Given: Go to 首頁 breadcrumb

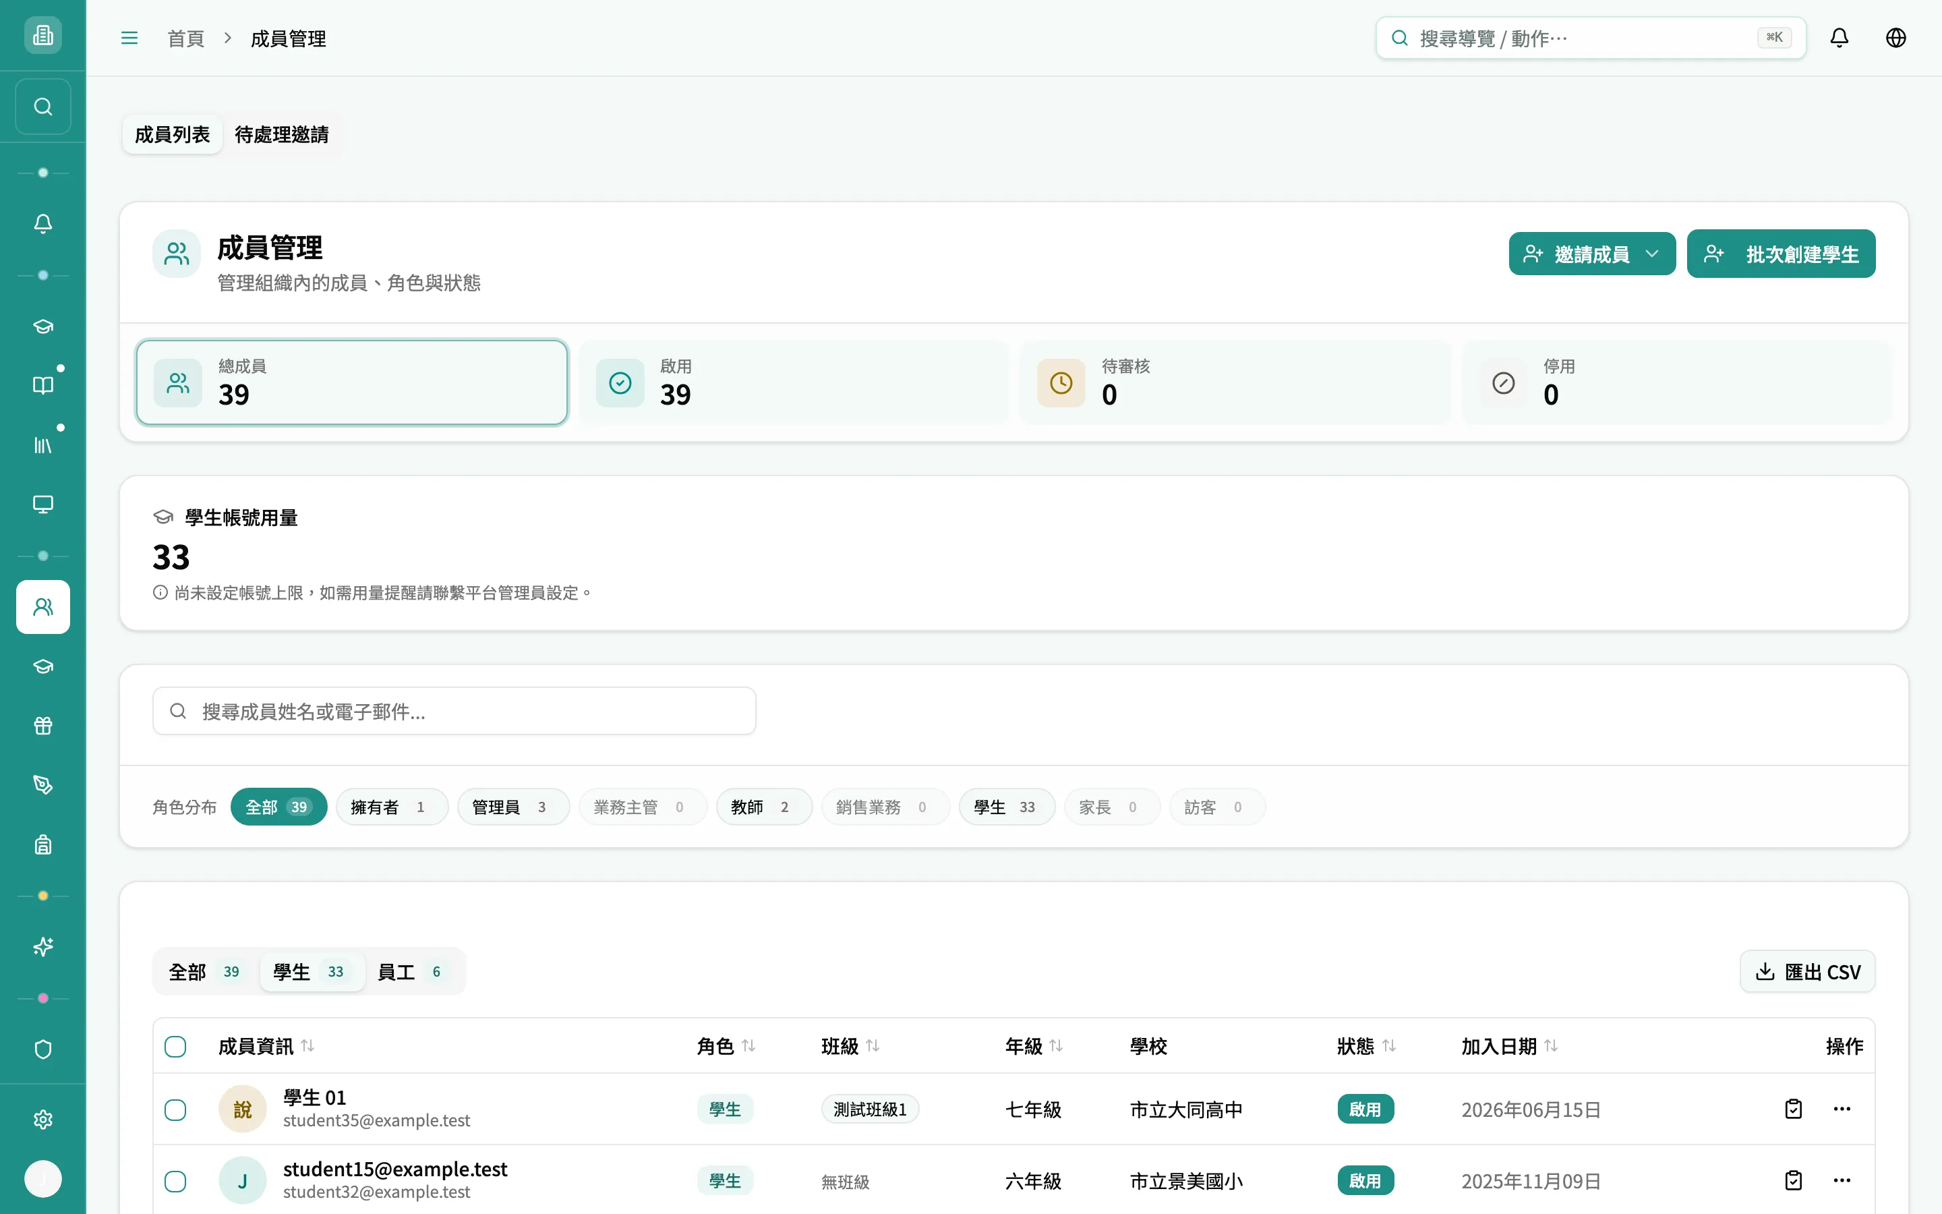Looking at the screenshot, I should tap(186, 38).
